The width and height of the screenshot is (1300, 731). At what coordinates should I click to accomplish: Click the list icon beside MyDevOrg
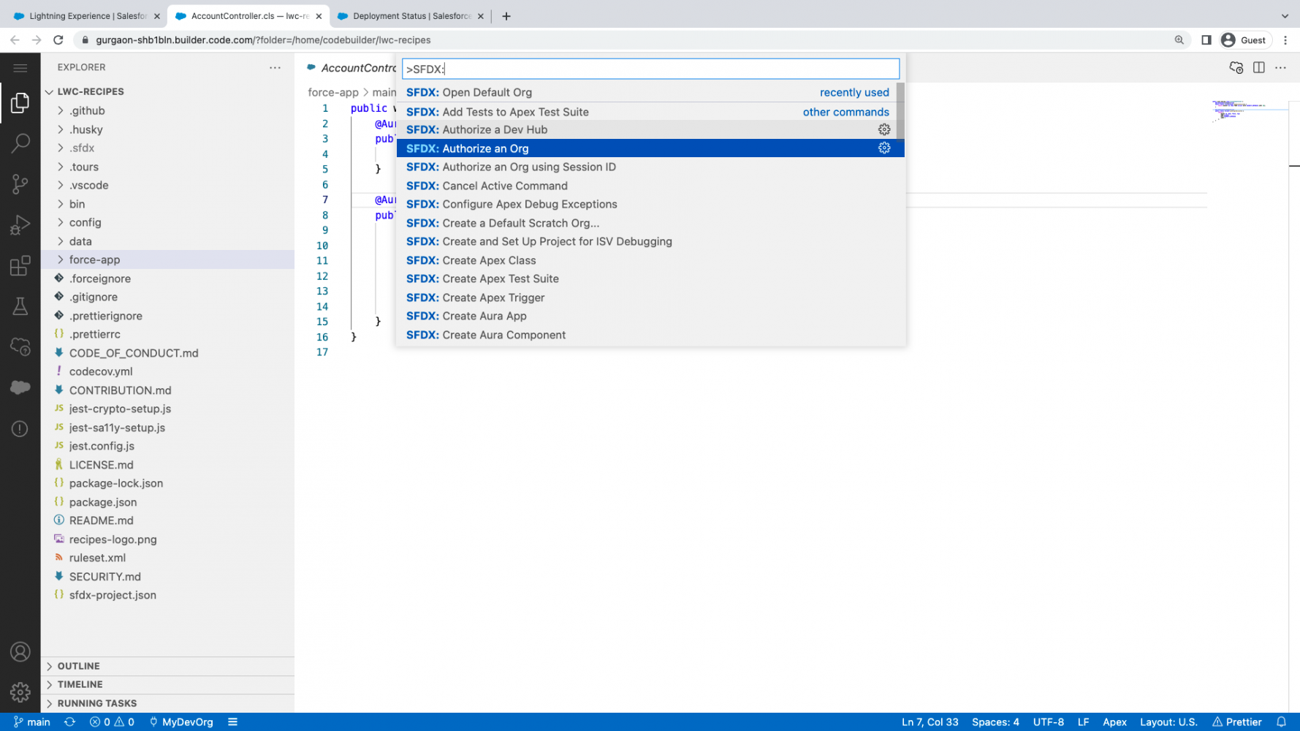(232, 721)
